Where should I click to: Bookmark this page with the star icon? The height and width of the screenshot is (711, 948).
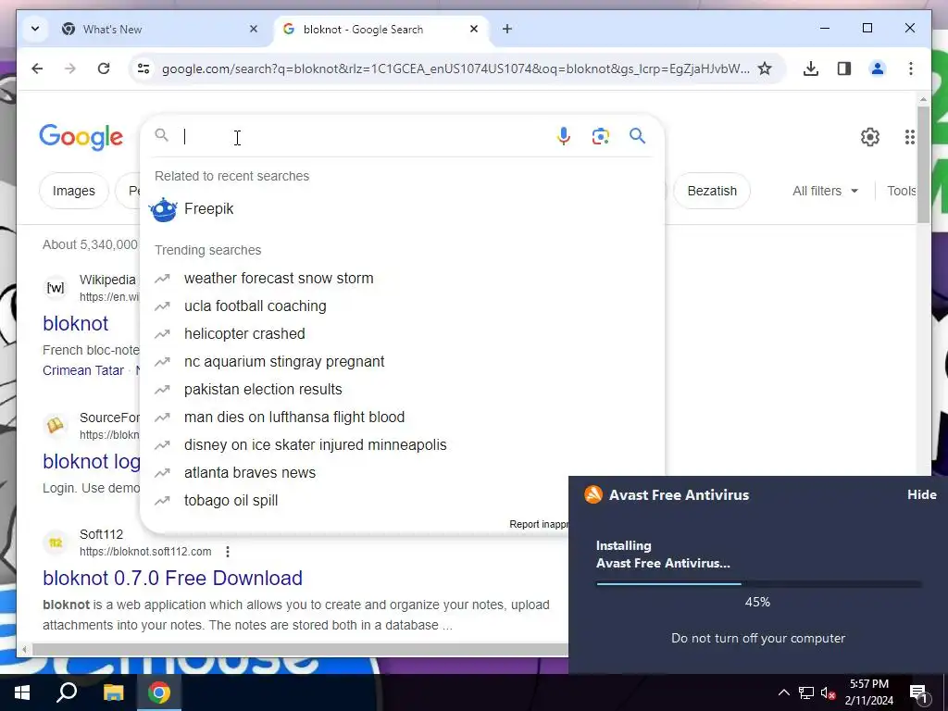765,69
